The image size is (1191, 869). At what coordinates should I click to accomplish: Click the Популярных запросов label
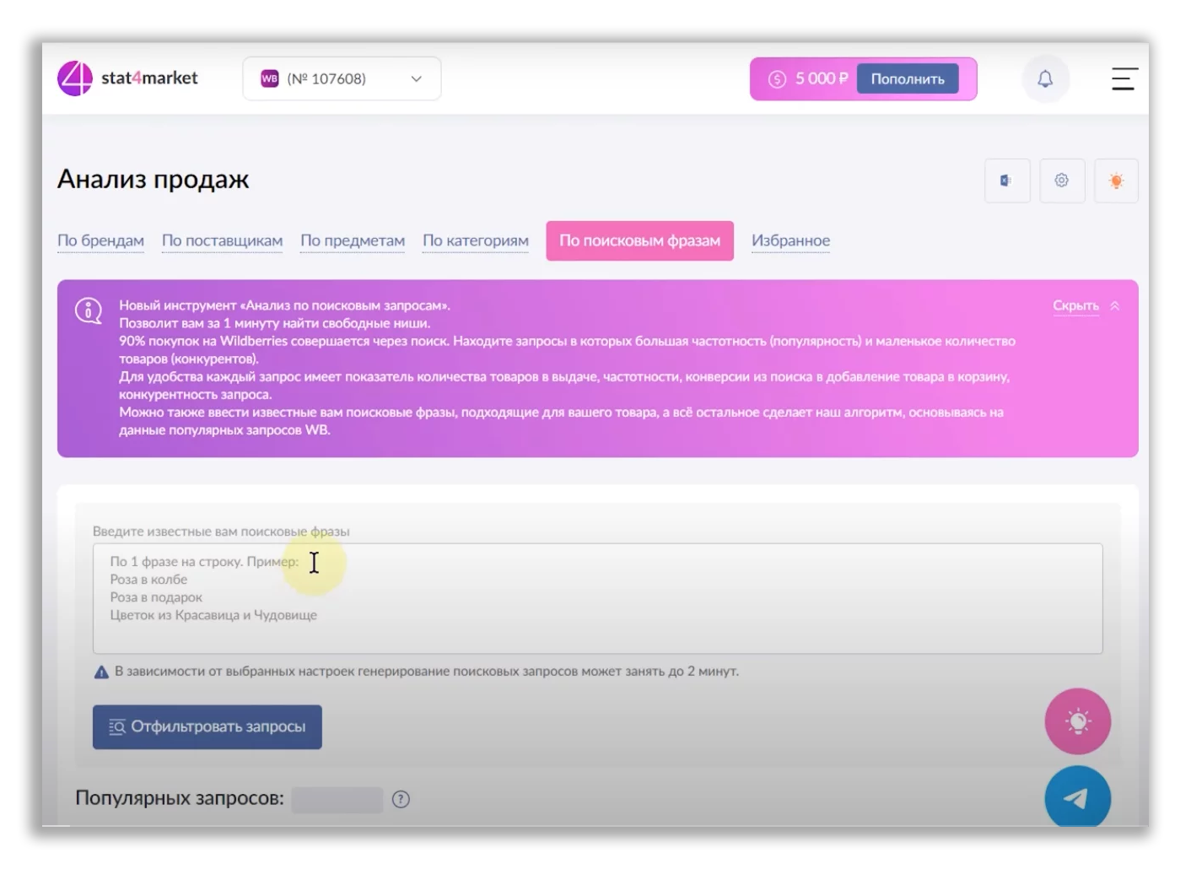pos(180,798)
